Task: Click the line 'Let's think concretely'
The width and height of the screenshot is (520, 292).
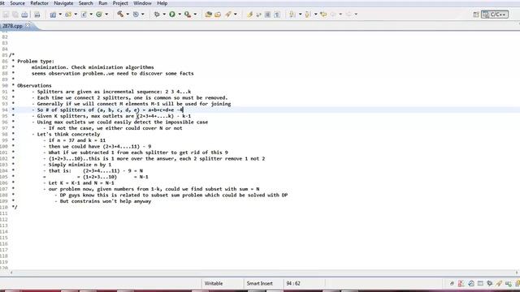Action: click(68, 134)
